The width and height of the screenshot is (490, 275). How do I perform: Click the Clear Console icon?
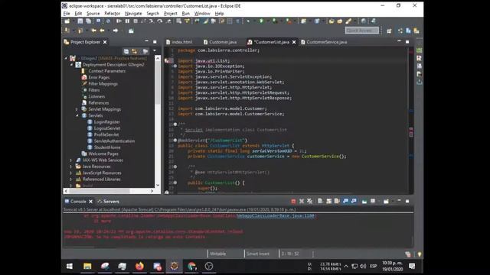click(320, 202)
